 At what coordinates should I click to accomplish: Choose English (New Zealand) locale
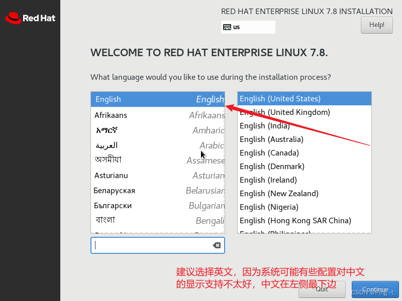pos(305,194)
